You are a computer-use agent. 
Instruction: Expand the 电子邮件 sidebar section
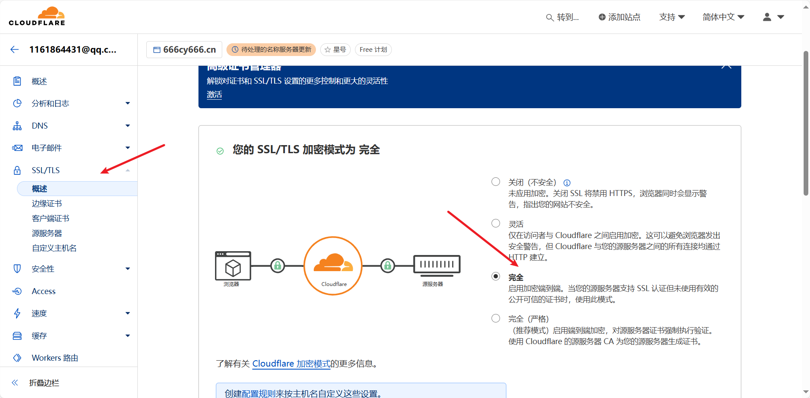coord(128,148)
